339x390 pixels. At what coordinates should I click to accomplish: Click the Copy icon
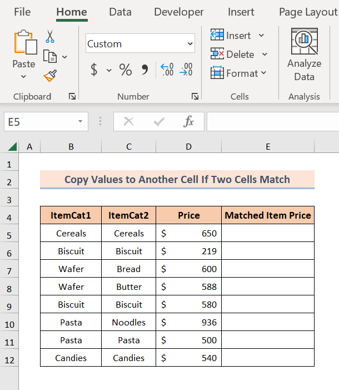(x=49, y=56)
